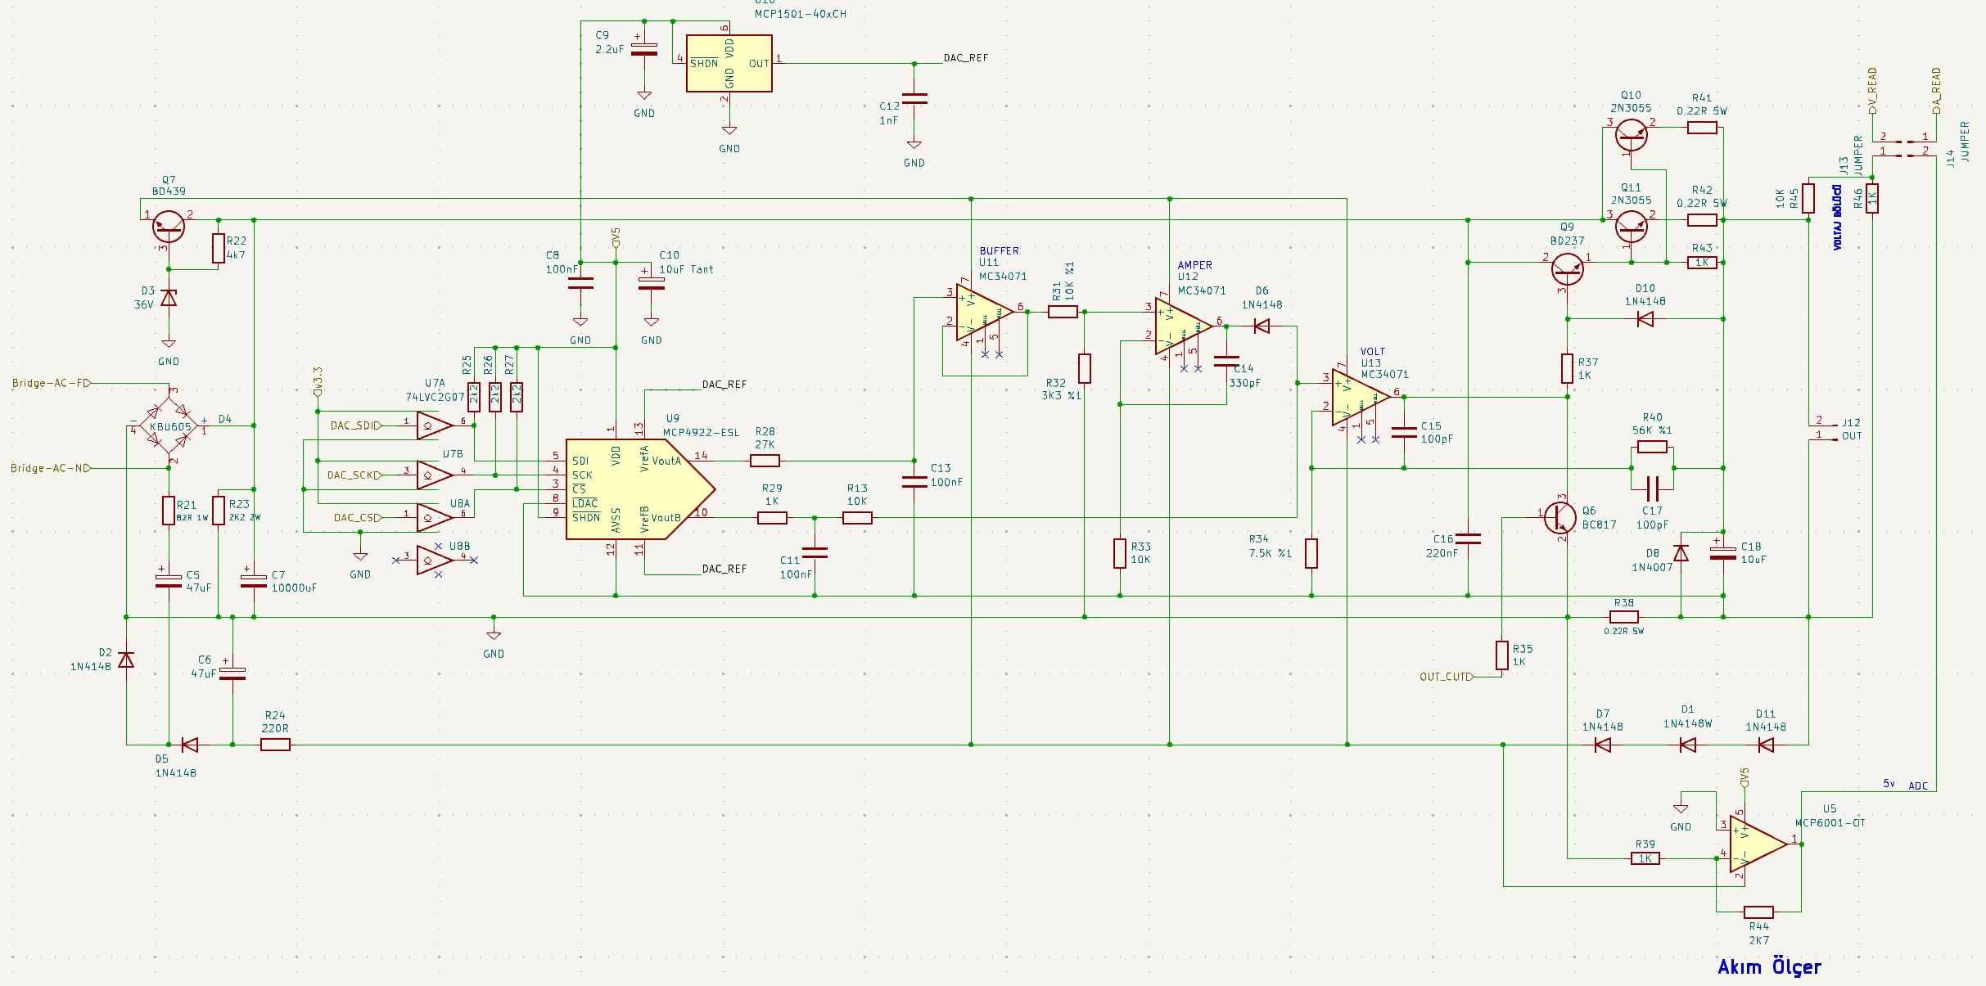Select the D3 36V zener diode symbol
Screen dimensions: 1986x986
click(169, 298)
